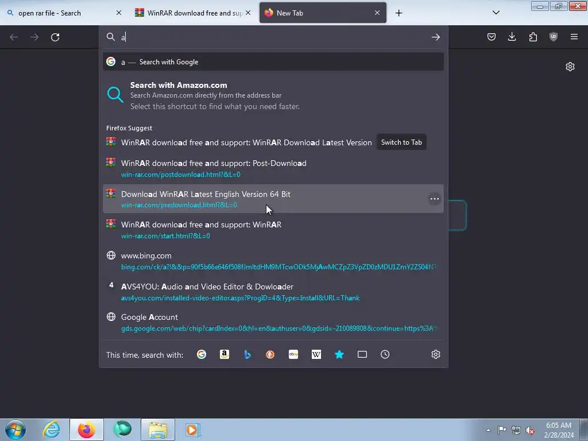Image resolution: width=588 pixels, height=441 pixels.
Task: Open the Extensions puzzle icon
Action: click(x=533, y=37)
